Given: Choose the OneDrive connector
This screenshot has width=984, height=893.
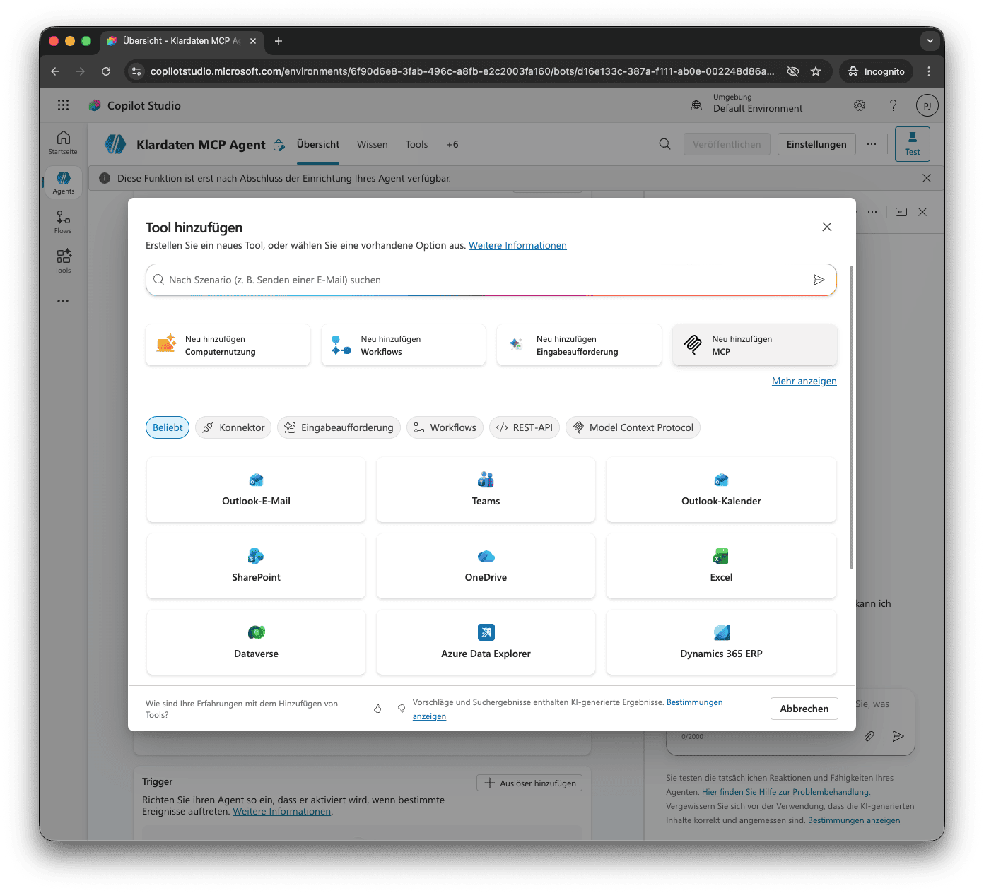Looking at the screenshot, I should pos(486,566).
